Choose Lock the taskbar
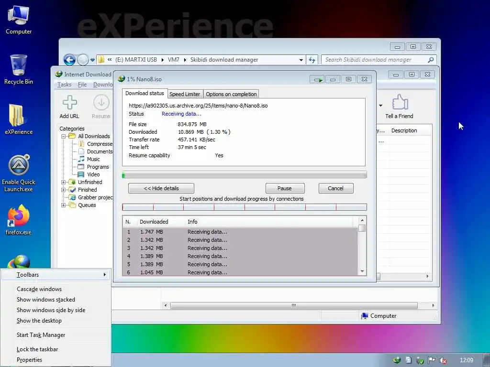This screenshot has width=490, height=367. (56, 349)
